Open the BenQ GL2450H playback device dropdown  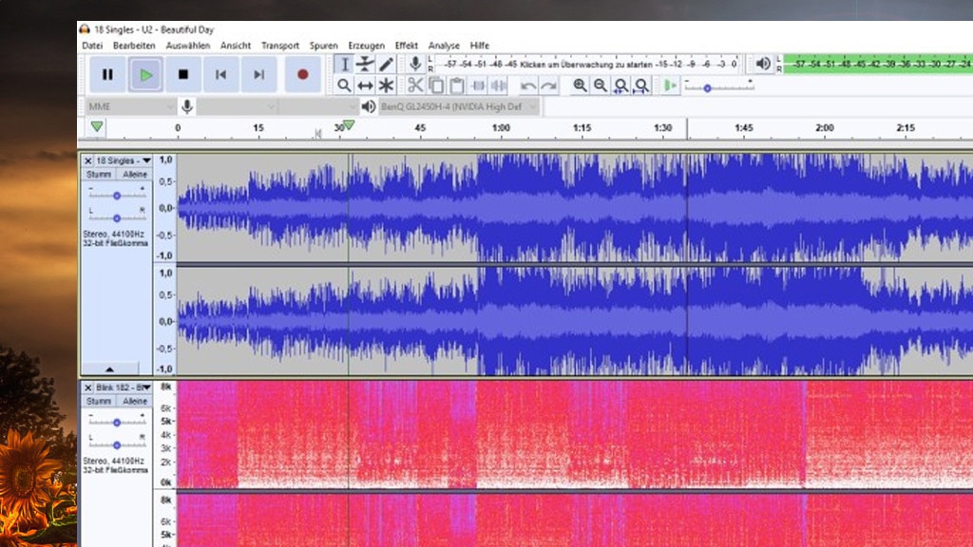click(459, 106)
